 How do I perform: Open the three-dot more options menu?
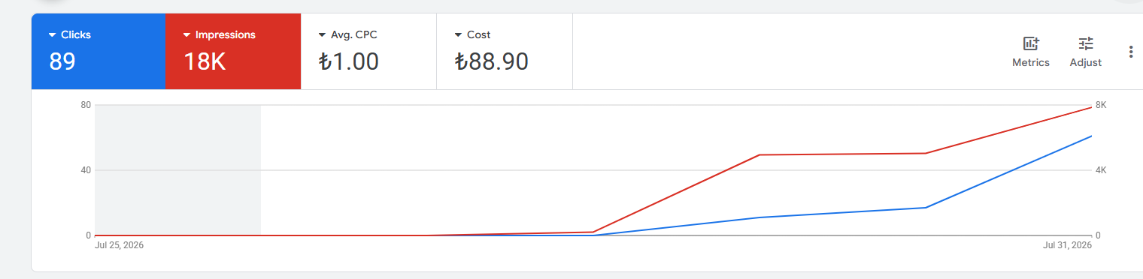pyautogui.click(x=1130, y=52)
